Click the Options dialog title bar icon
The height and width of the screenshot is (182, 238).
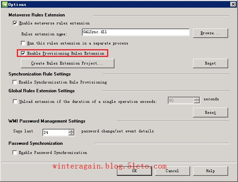point(4,4)
